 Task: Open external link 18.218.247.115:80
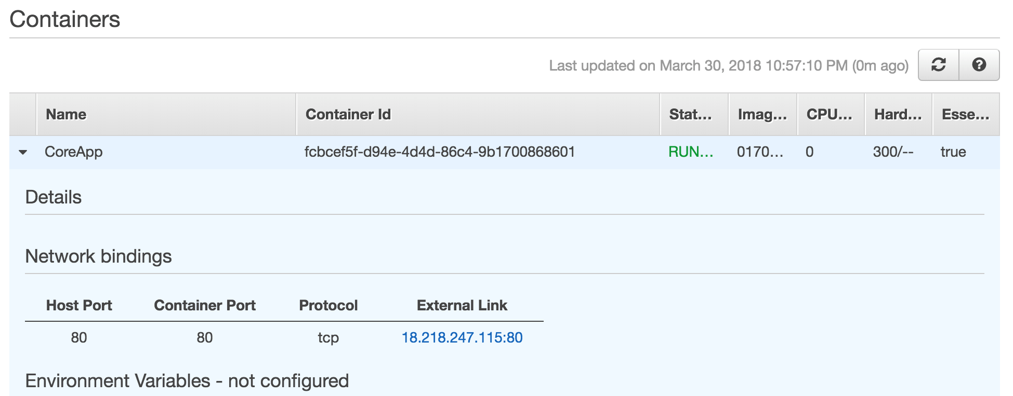[462, 337]
